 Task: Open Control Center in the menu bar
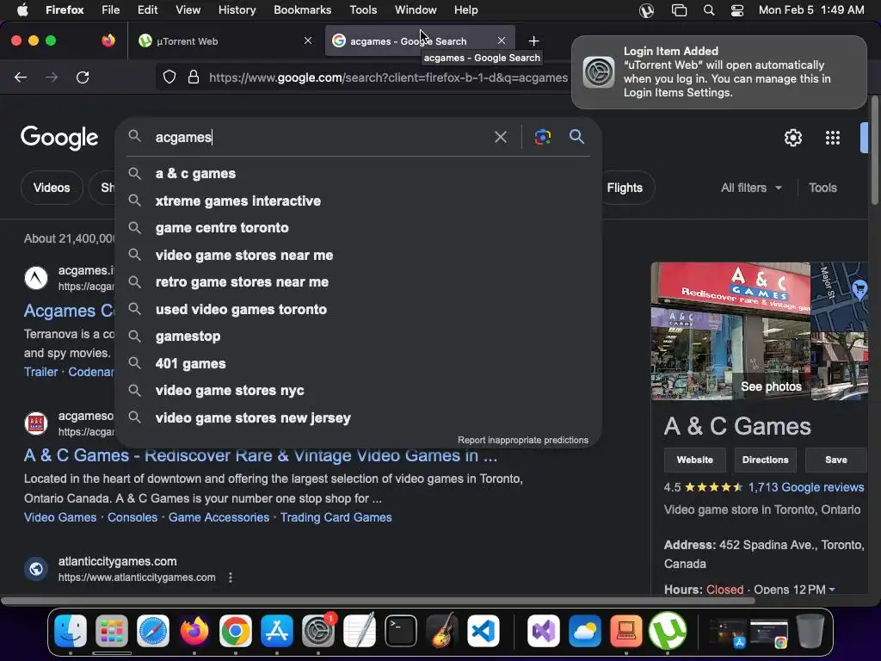737,10
